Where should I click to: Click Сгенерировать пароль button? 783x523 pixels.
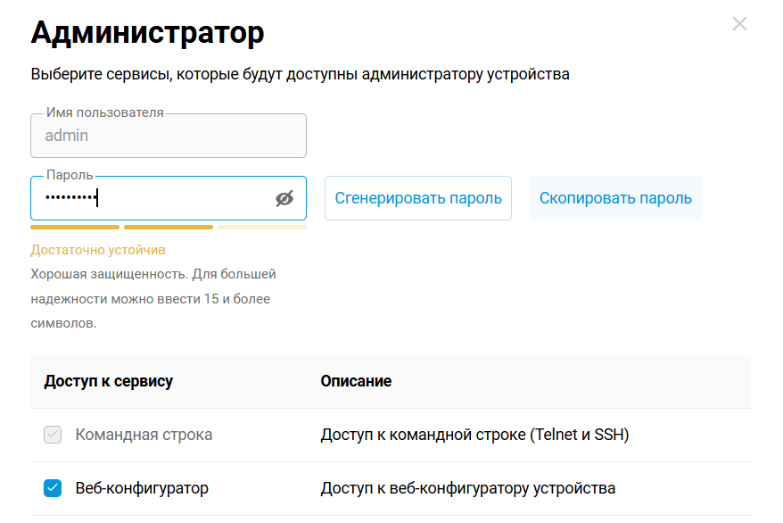tap(417, 198)
